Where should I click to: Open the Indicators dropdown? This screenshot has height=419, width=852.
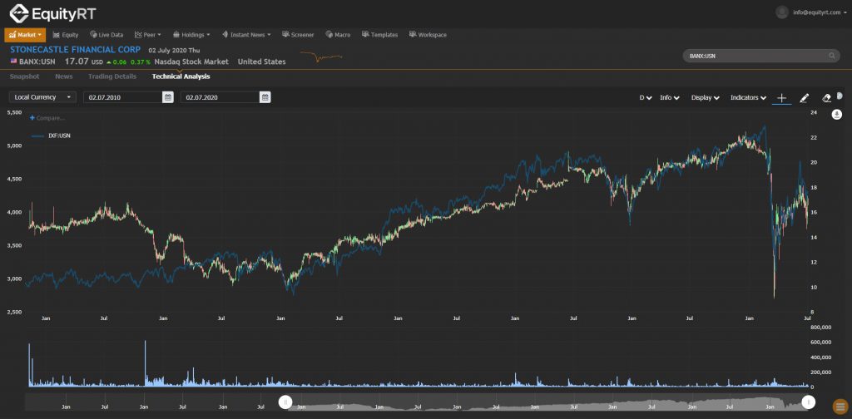pos(748,98)
